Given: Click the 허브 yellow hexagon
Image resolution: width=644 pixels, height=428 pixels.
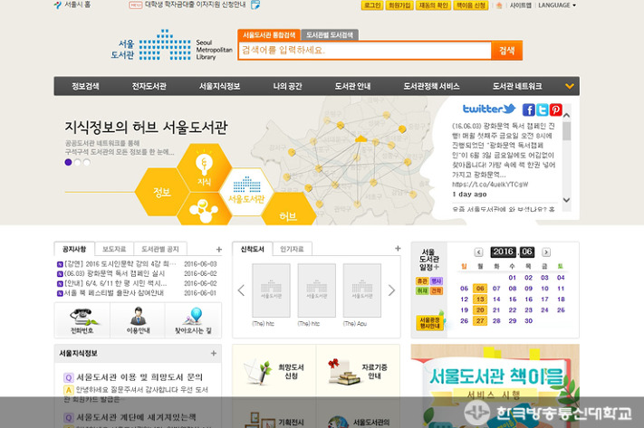Looking at the screenshot, I should pos(288,210).
